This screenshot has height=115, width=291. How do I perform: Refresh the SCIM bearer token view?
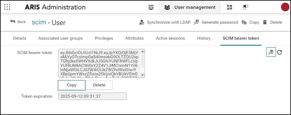point(280,52)
